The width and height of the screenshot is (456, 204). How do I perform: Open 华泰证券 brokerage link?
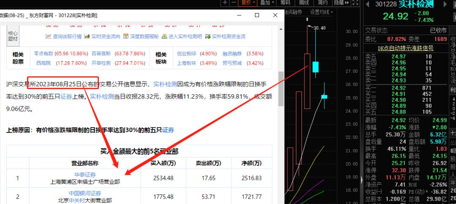[84, 174]
